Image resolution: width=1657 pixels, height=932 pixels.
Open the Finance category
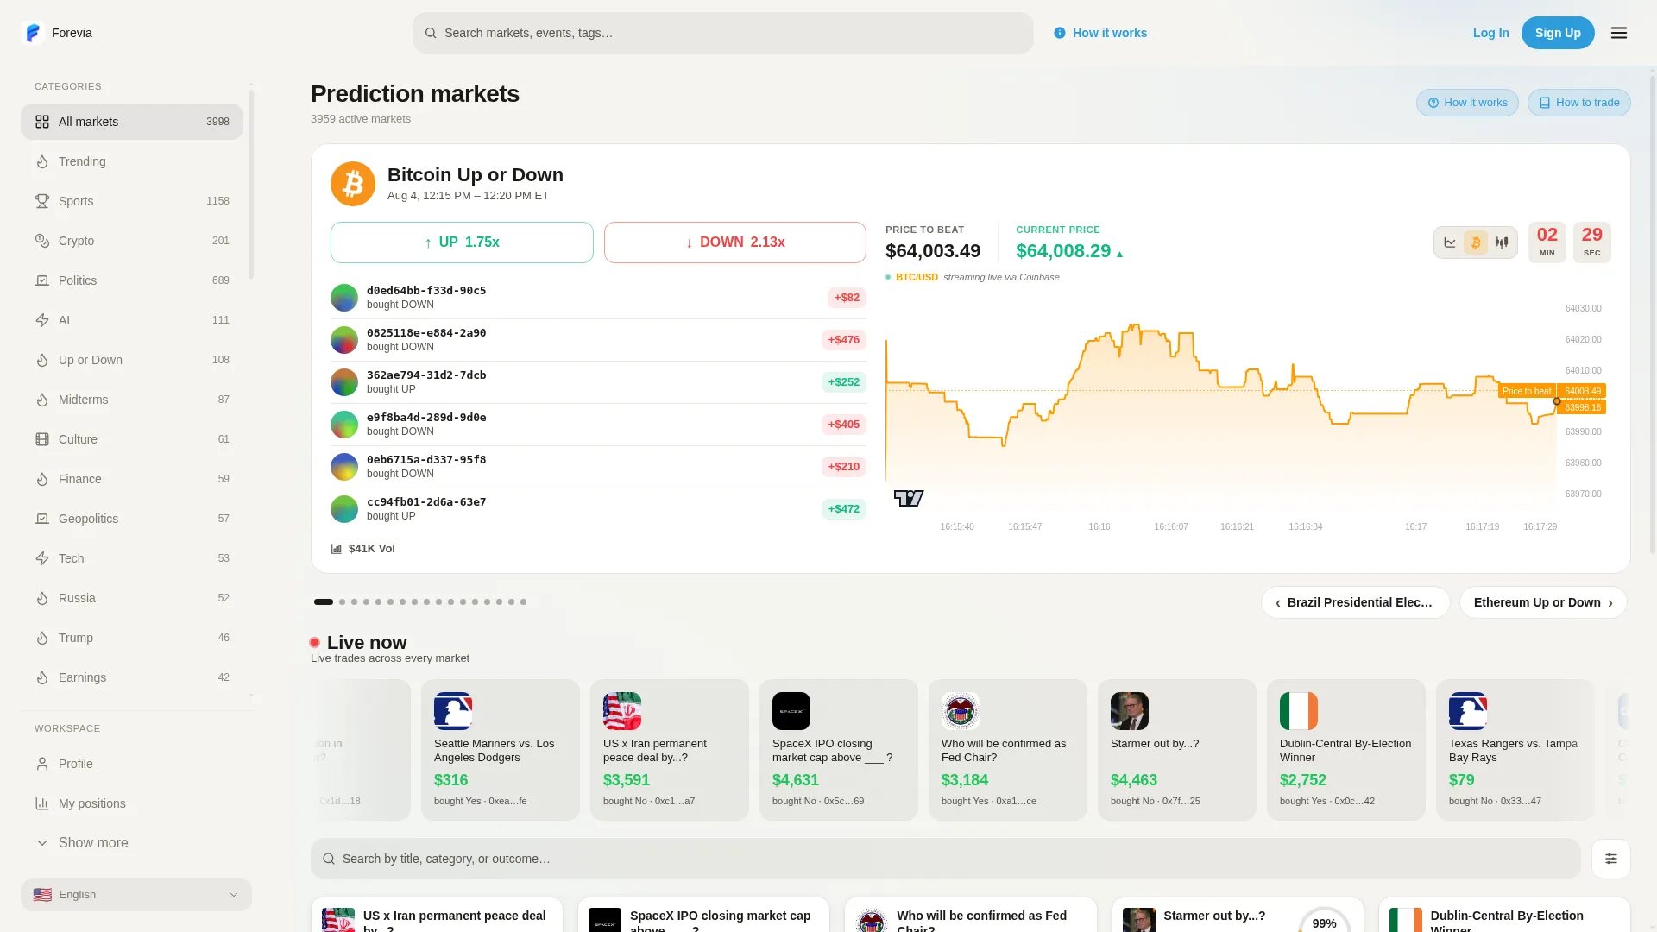click(x=132, y=479)
